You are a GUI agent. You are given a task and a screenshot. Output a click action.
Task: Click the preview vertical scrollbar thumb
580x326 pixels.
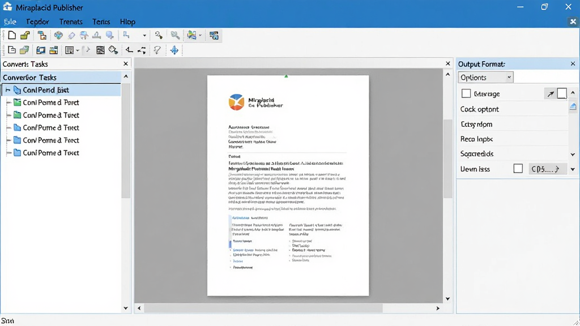(x=448, y=158)
